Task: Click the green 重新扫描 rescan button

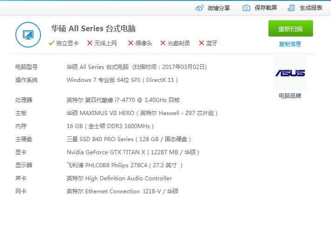Action: click(290, 28)
